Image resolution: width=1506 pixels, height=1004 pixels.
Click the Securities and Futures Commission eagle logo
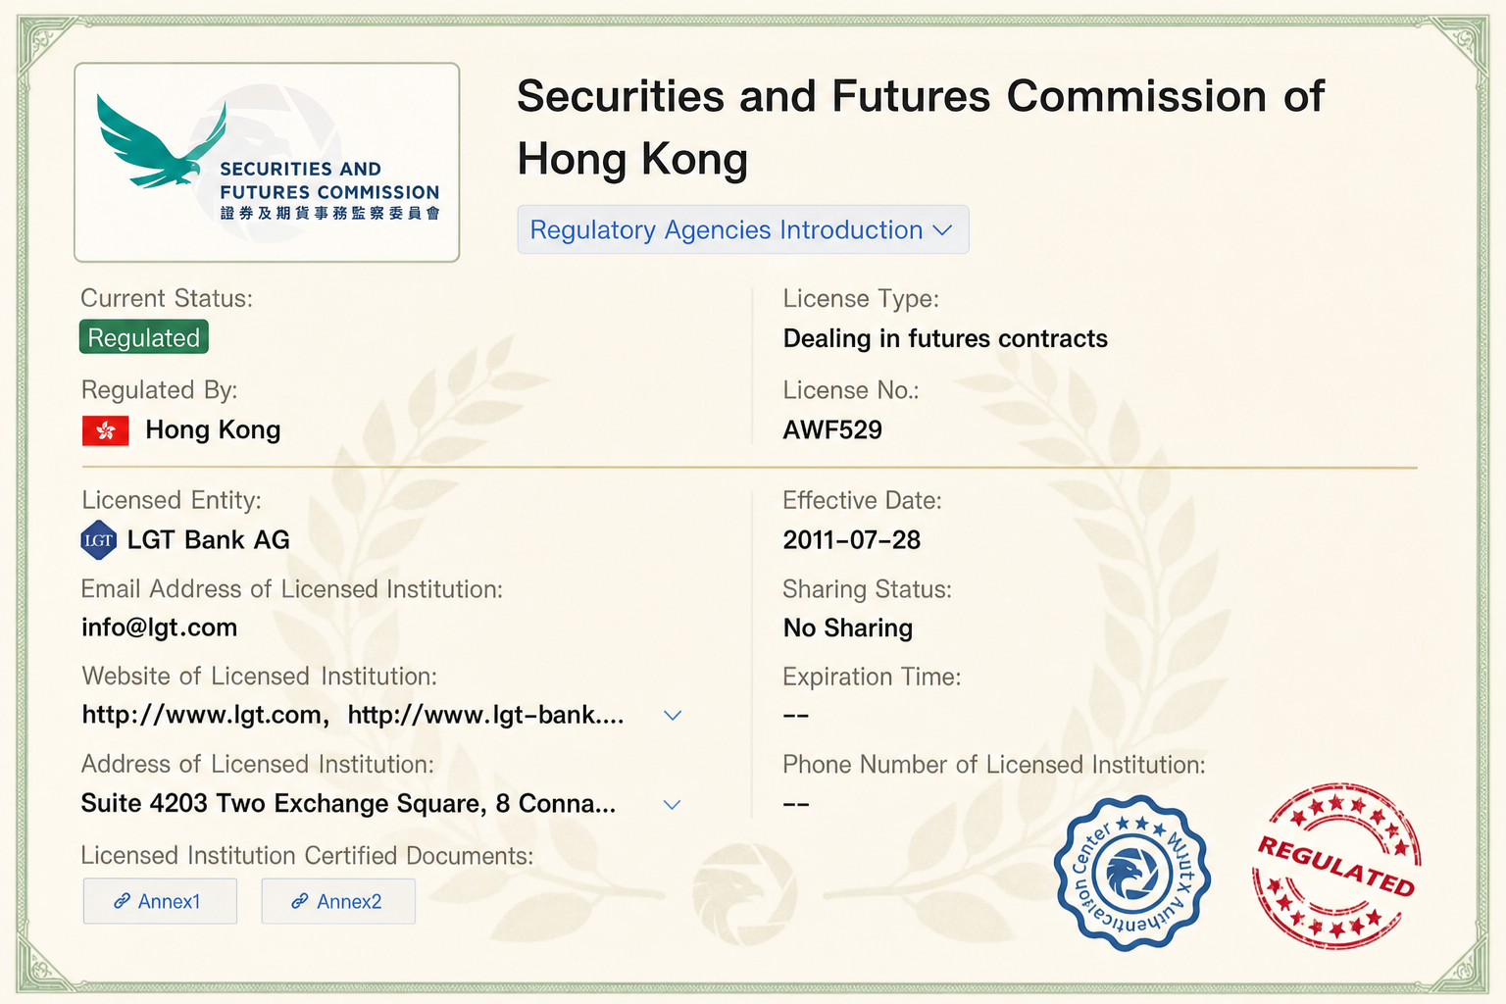(x=267, y=163)
